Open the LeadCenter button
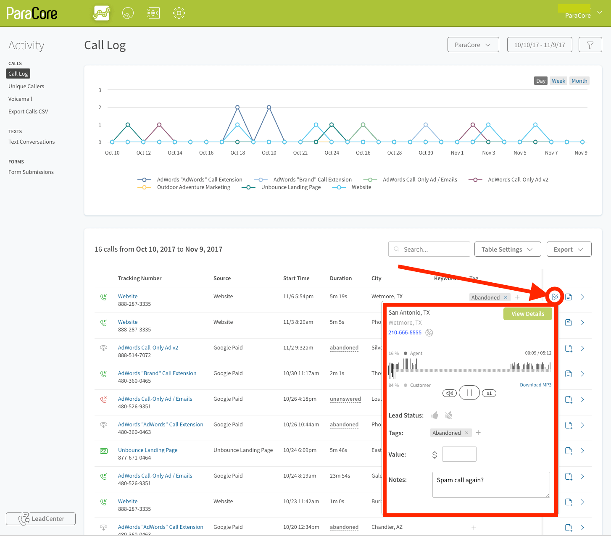611x536 pixels. (41, 519)
